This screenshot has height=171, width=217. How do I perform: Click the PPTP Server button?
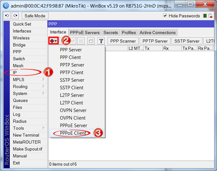point(155,41)
